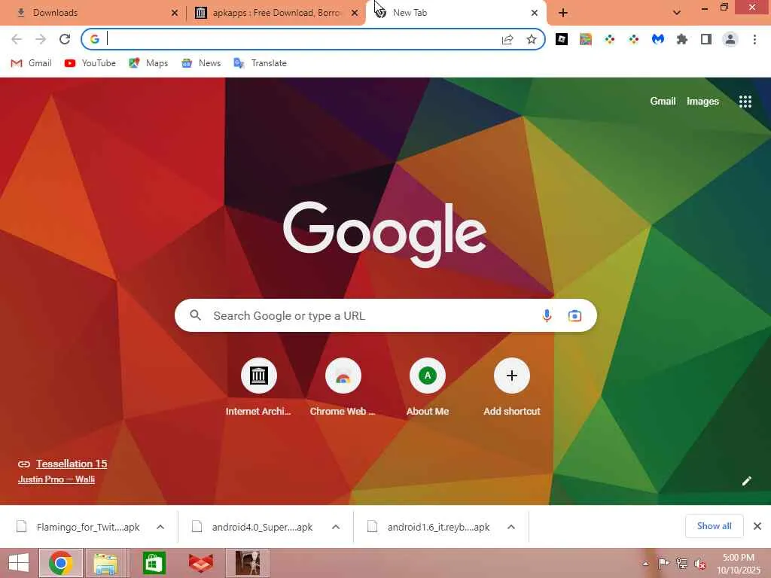The width and height of the screenshot is (771, 578).
Task: Customize this page with the pencil icon
Action: point(746,481)
